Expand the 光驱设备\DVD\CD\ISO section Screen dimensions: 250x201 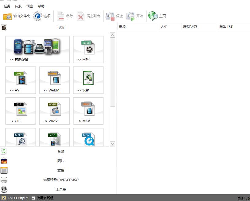pyautogui.click(x=61, y=180)
